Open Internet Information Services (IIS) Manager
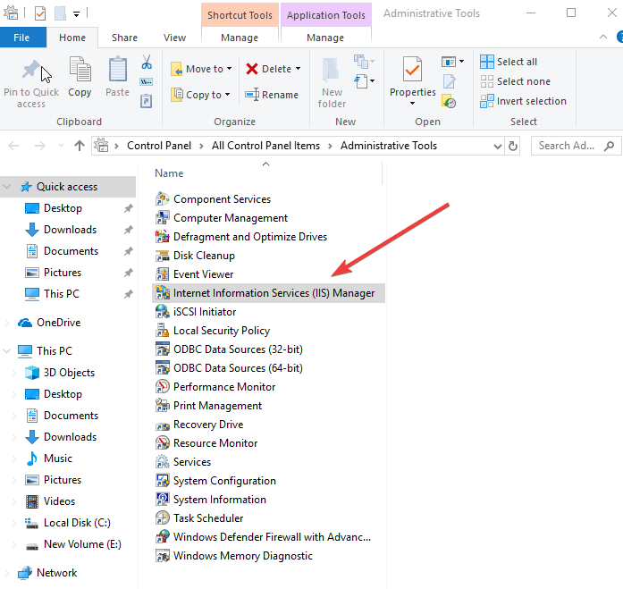The image size is (623, 589). [274, 293]
